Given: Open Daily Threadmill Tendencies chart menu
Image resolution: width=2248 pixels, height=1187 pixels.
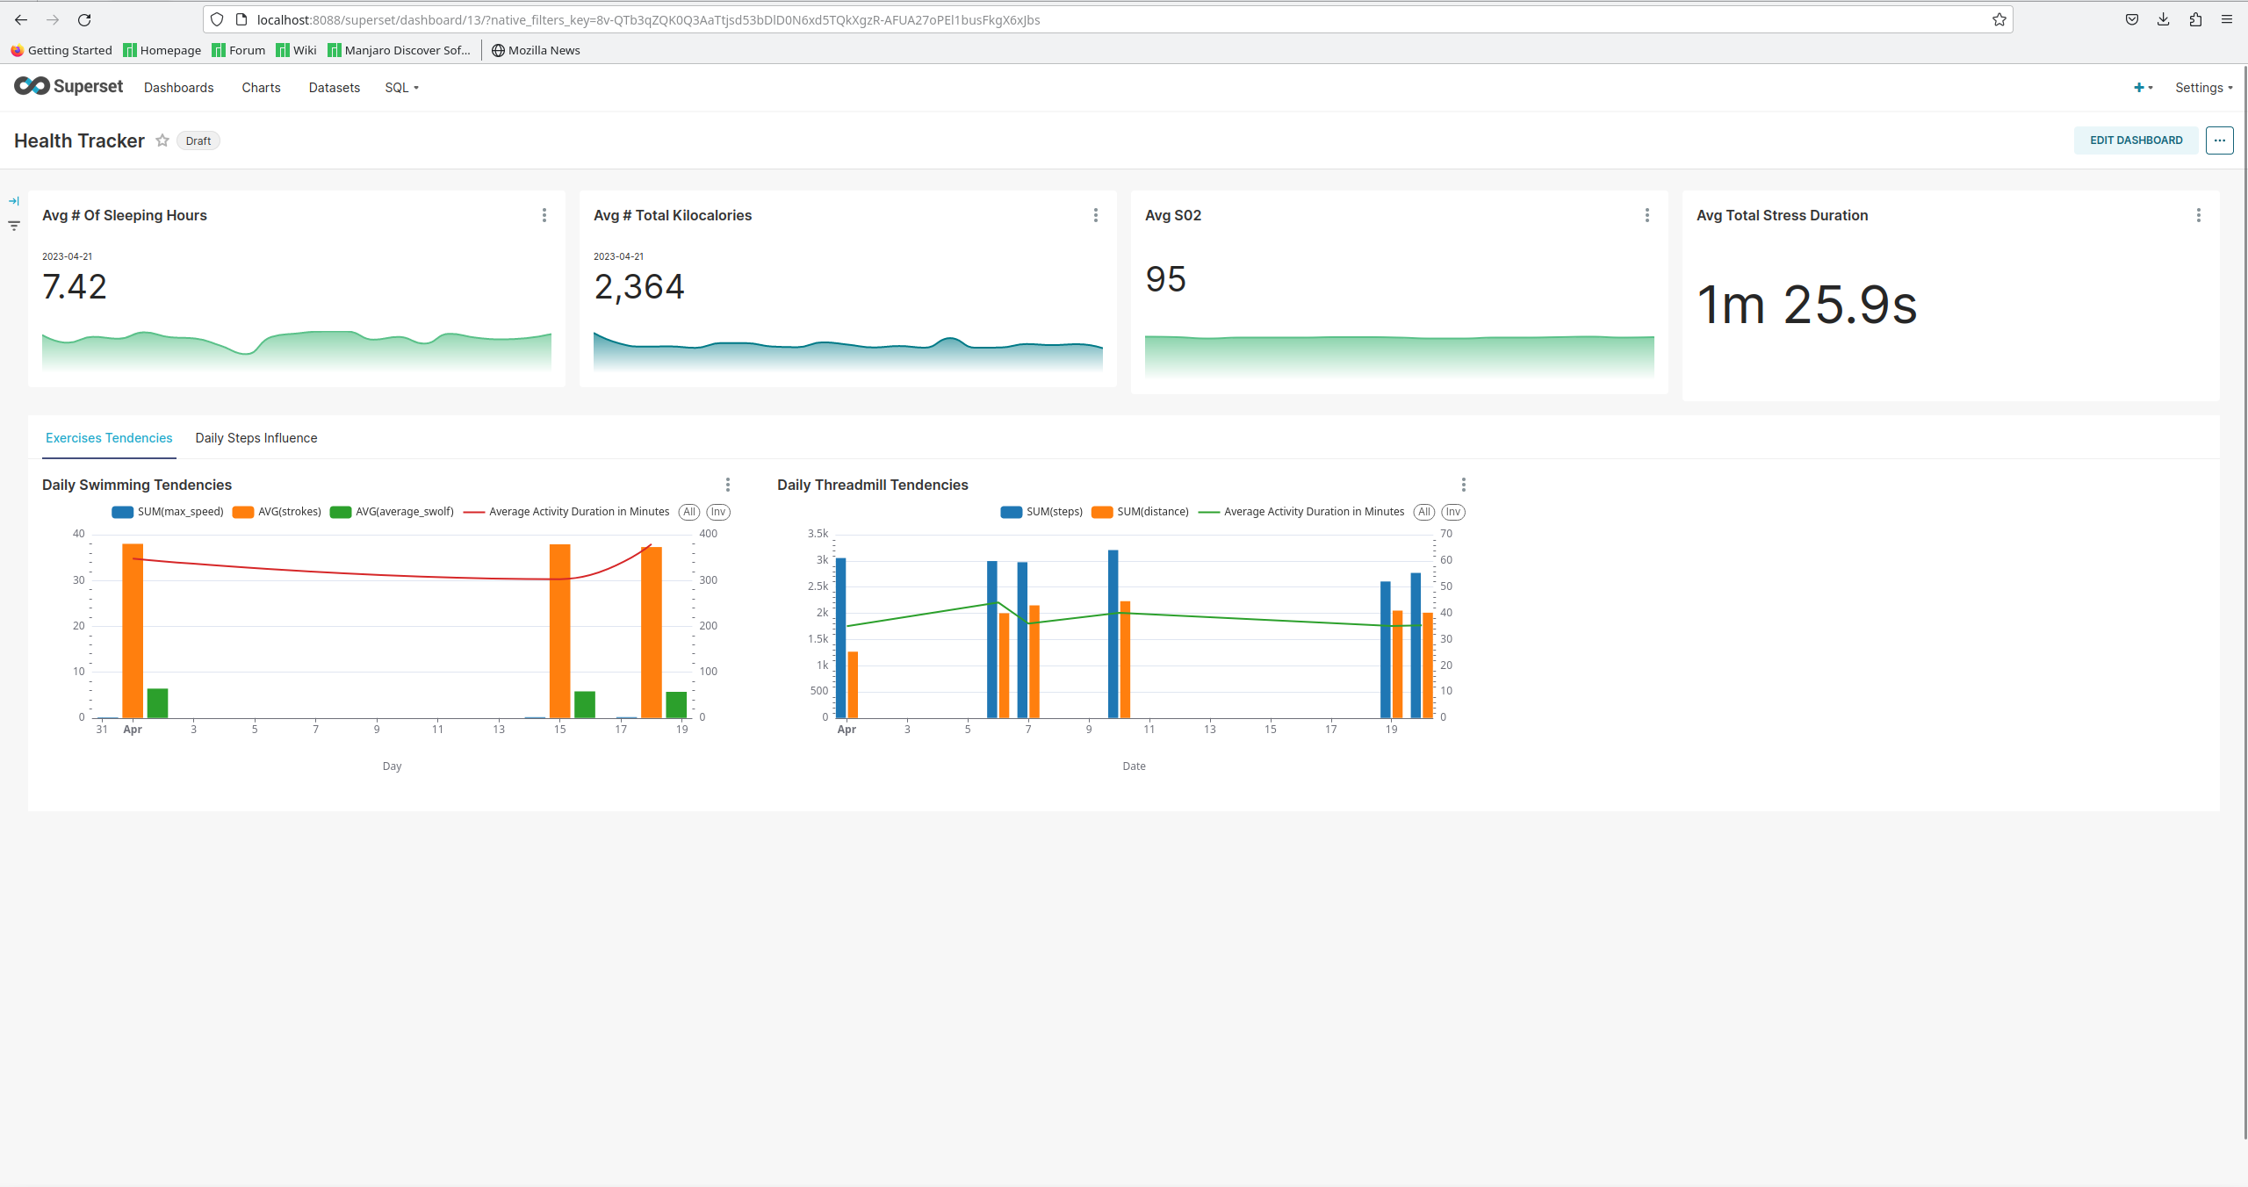Looking at the screenshot, I should 1463,485.
